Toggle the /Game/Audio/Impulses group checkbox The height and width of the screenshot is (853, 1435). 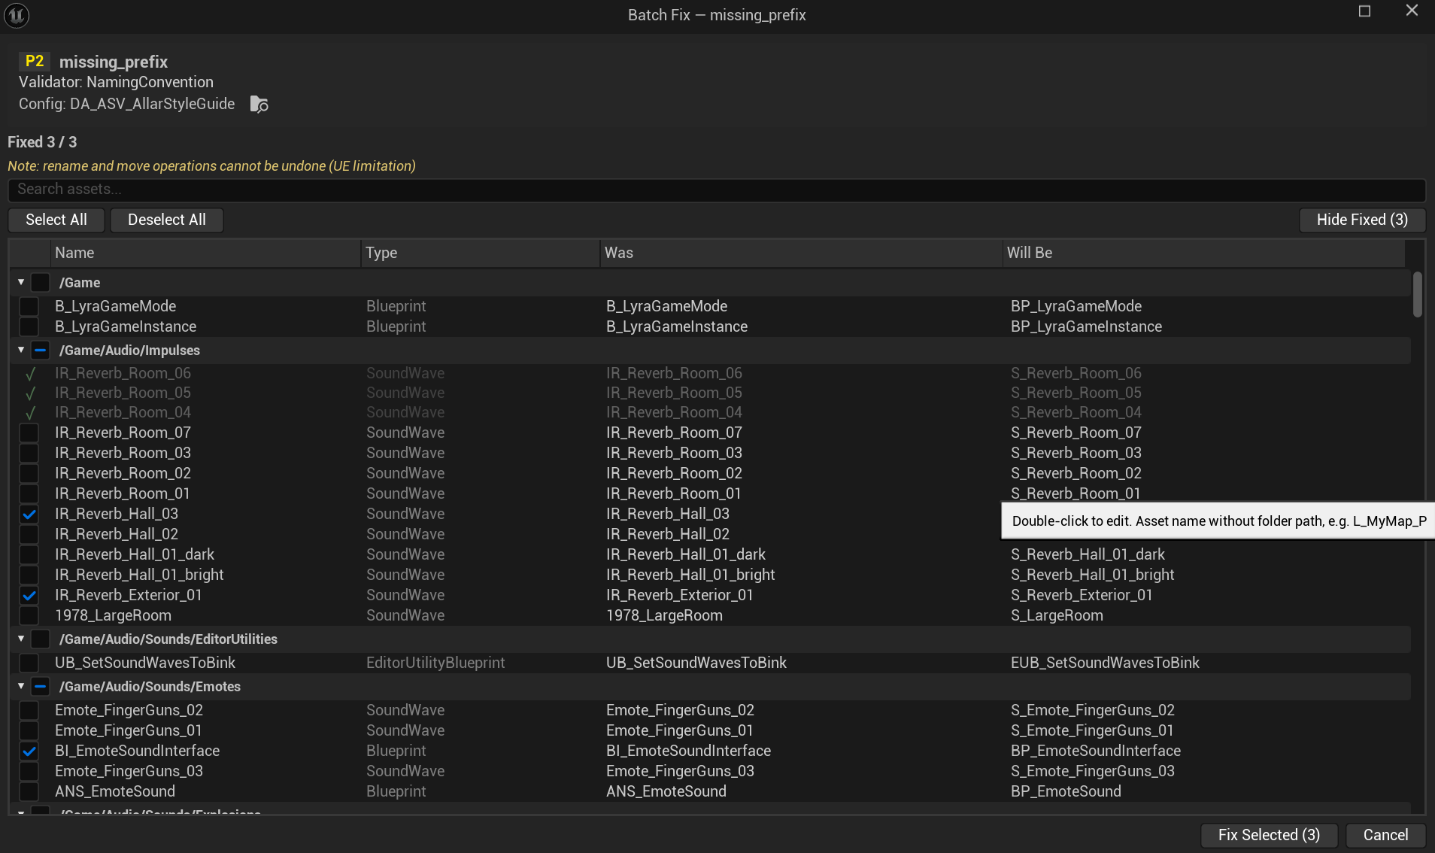41,351
